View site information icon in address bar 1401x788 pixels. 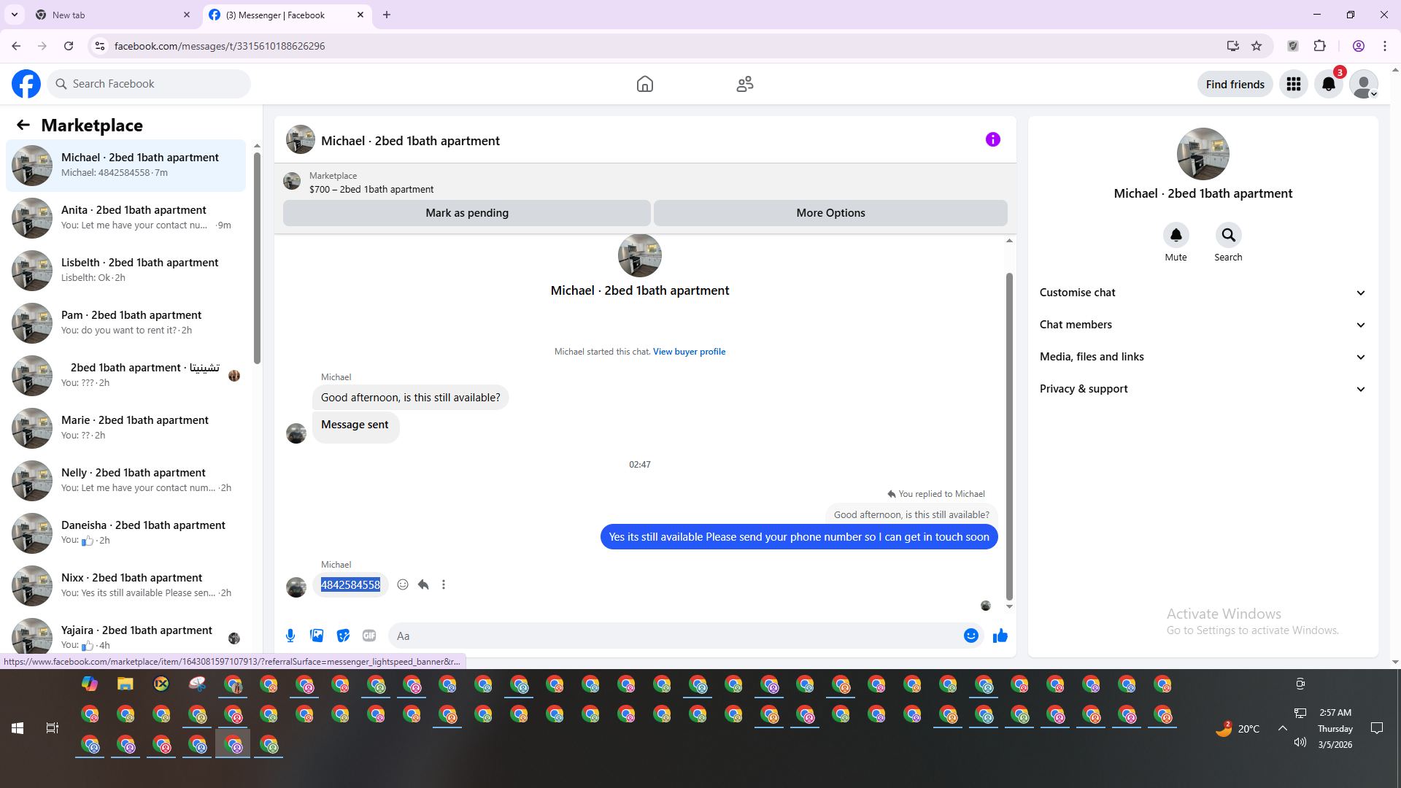pyautogui.click(x=100, y=46)
